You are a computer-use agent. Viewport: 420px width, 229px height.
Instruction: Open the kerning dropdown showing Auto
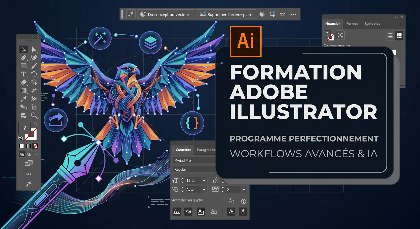pyautogui.click(x=204, y=189)
